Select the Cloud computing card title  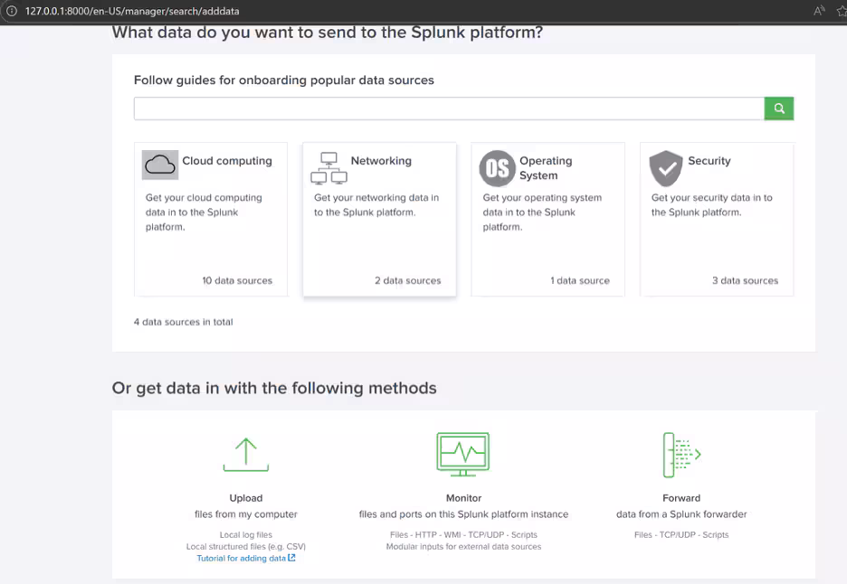[x=227, y=161]
